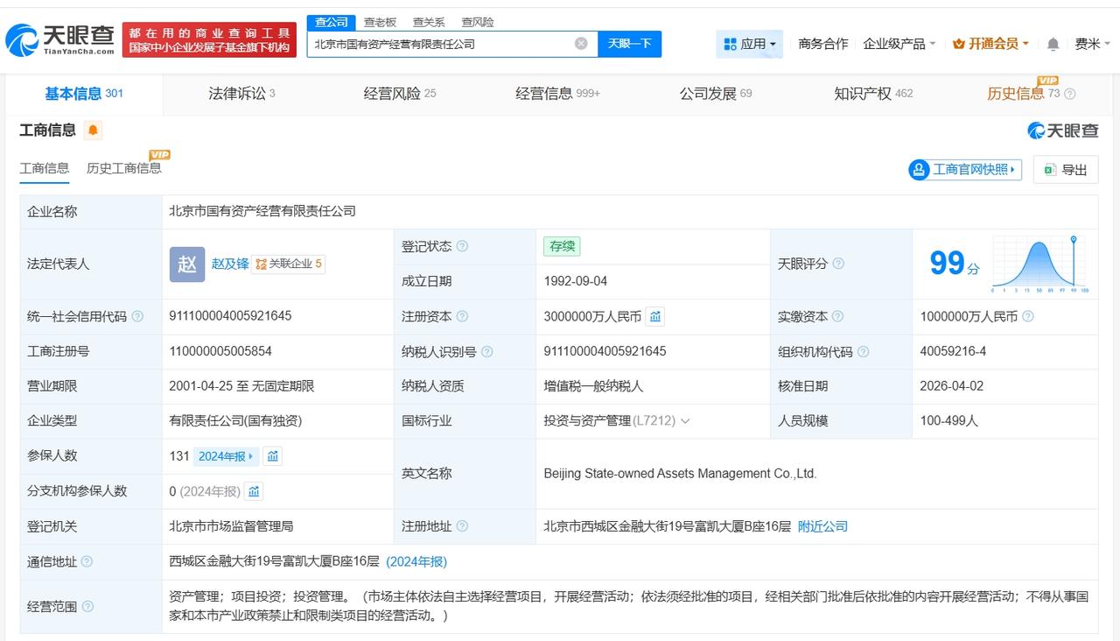Screen dimensions: 1120x641
Task: Click help icon next to 统一社会信用代码
Action: [137, 316]
